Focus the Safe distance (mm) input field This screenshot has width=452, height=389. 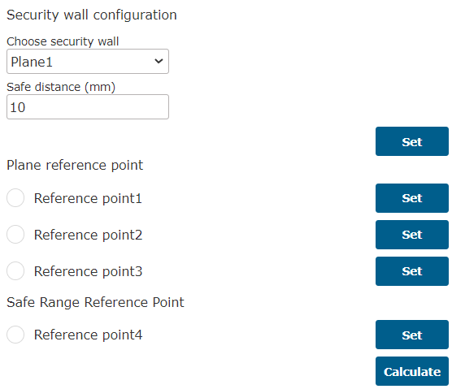[88, 107]
